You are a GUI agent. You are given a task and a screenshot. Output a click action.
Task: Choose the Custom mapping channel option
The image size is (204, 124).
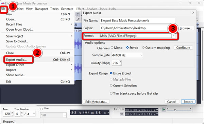(143, 48)
